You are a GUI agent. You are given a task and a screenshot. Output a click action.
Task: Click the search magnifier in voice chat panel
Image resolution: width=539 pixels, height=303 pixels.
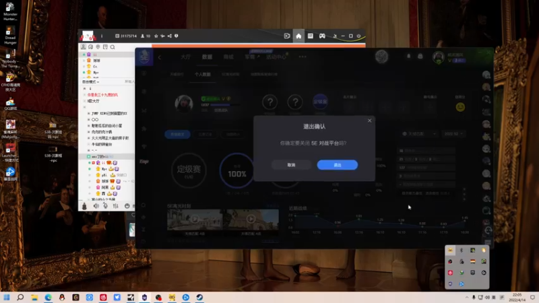tap(113, 47)
